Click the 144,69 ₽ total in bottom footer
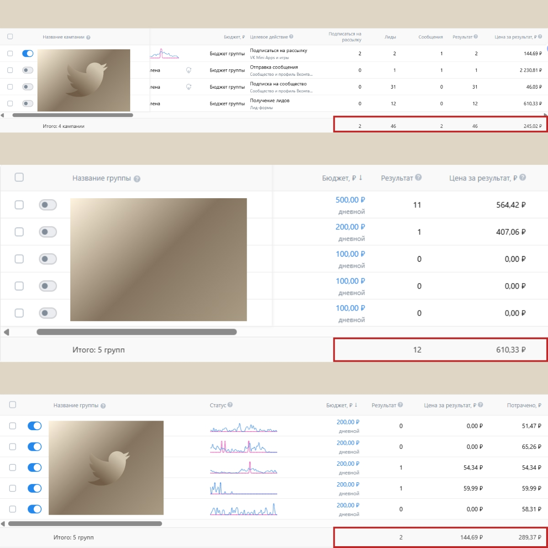The height and width of the screenshot is (548, 548). [471, 537]
